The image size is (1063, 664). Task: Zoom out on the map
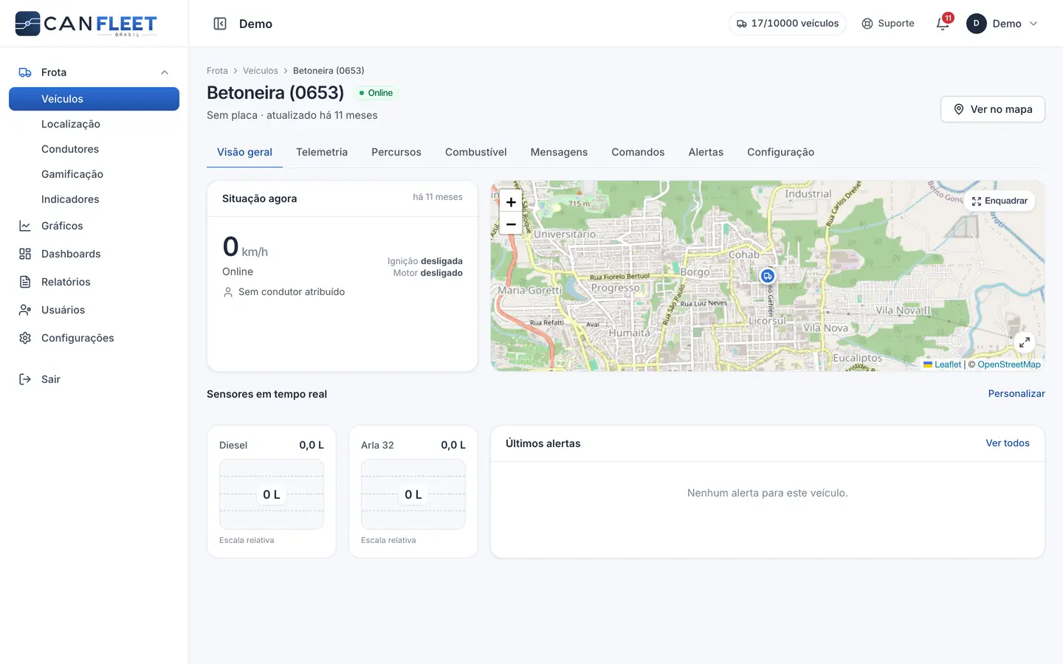[x=511, y=224]
